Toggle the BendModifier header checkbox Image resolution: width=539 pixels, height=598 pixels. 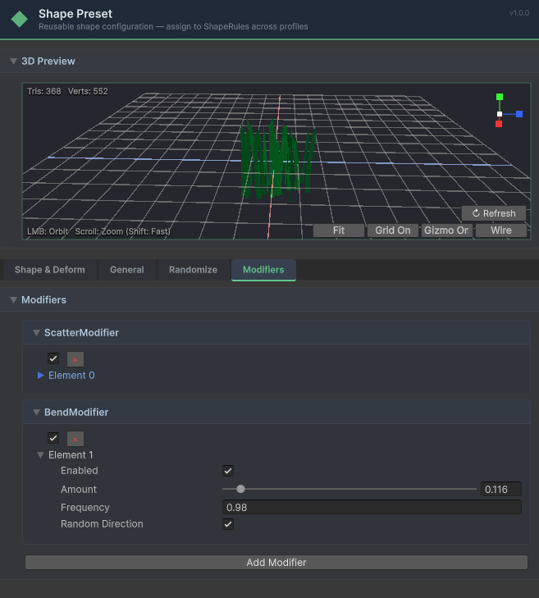pos(53,438)
